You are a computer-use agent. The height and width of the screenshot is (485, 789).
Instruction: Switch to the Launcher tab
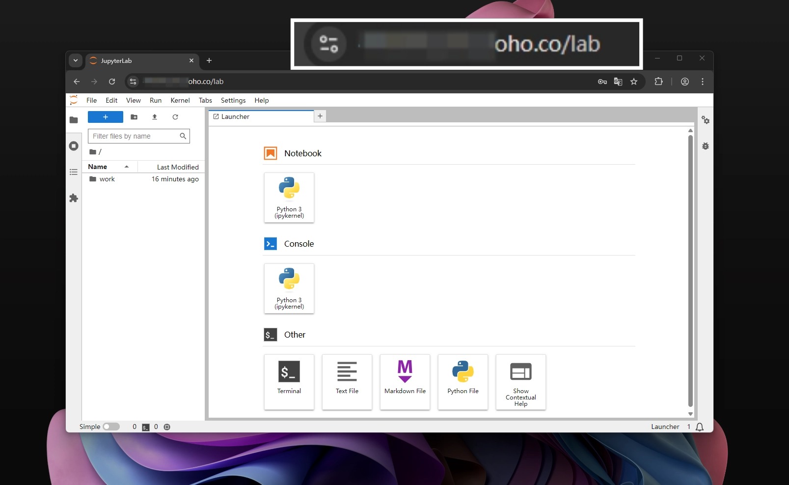235,116
